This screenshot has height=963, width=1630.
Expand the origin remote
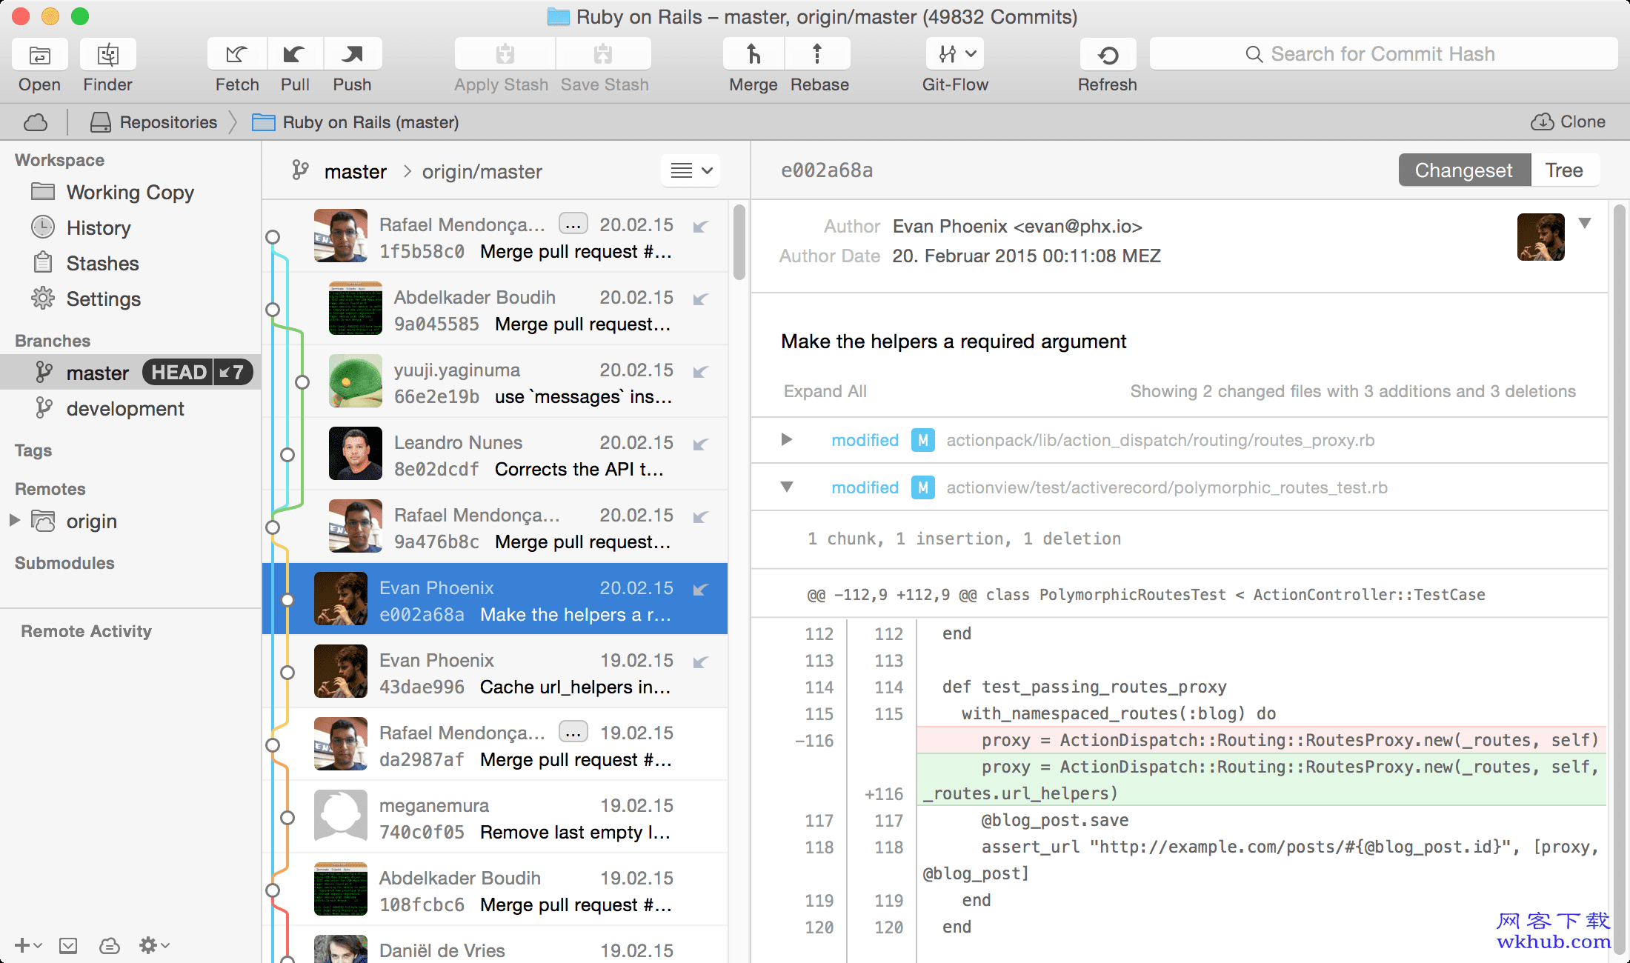point(14,520)
